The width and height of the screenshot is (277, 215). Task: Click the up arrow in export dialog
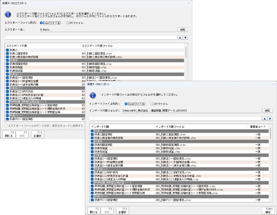tap(180, 38)
